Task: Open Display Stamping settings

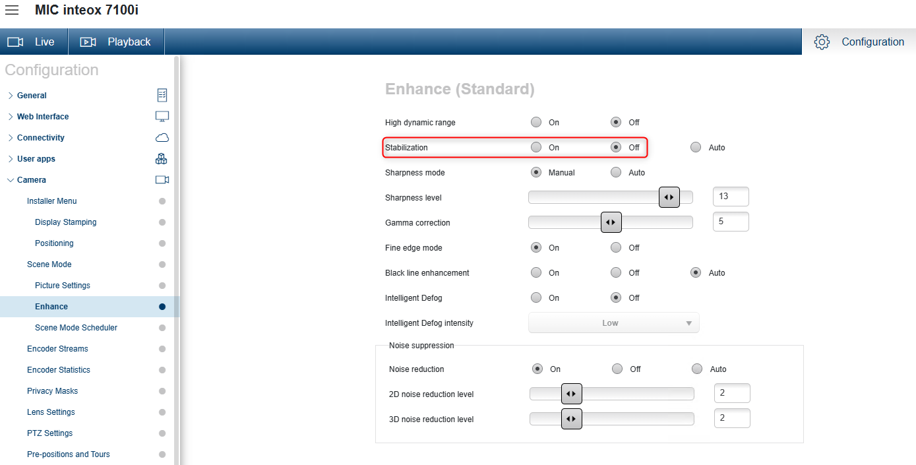Action: click(x=66, y=222)
